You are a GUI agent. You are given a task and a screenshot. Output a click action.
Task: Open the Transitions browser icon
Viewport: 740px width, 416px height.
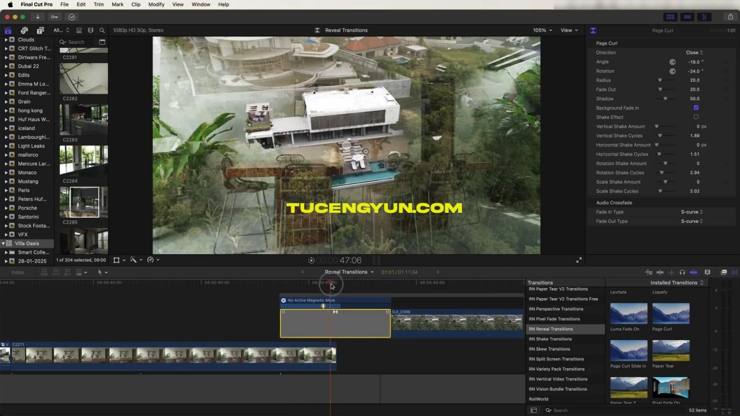pos(734,272)
